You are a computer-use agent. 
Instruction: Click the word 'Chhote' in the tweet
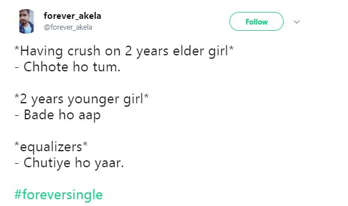pyautogui.click(x=46, y=67)
